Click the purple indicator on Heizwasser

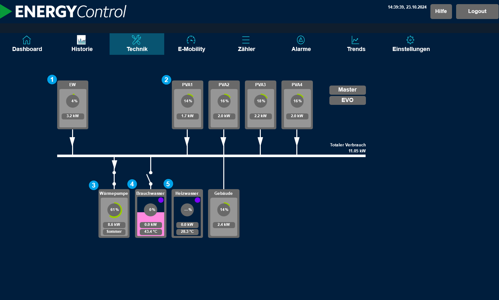click(x=197, y=200)
